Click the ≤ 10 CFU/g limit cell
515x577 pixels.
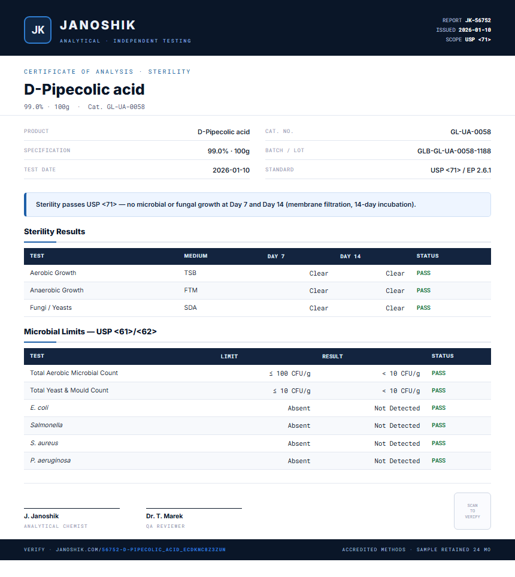[x=292, y=391]
